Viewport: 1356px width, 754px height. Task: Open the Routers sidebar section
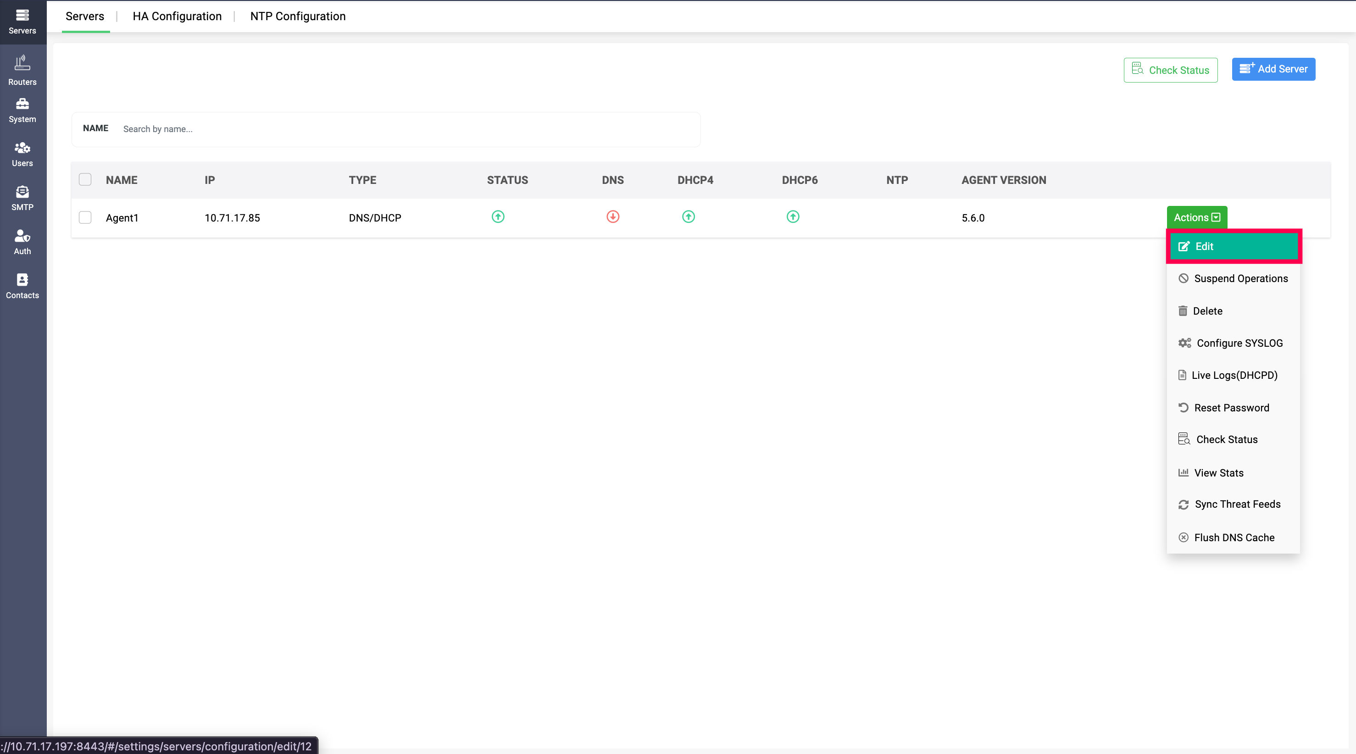click(22, 70)
